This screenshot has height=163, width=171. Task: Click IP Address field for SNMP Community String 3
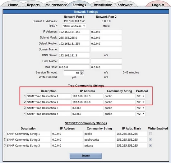coord(67,145)
